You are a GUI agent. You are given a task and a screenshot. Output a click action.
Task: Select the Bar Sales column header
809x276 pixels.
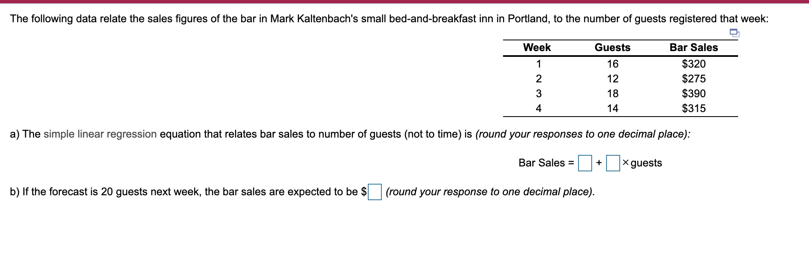[694, 47]
